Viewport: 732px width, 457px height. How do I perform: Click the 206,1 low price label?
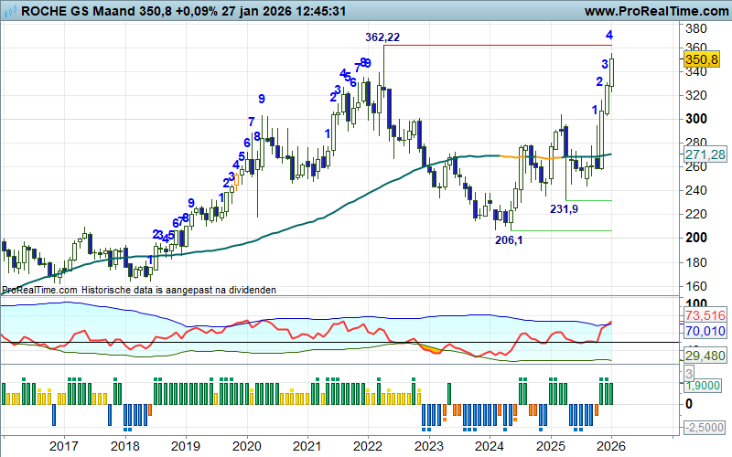click(x=508, y=240)
